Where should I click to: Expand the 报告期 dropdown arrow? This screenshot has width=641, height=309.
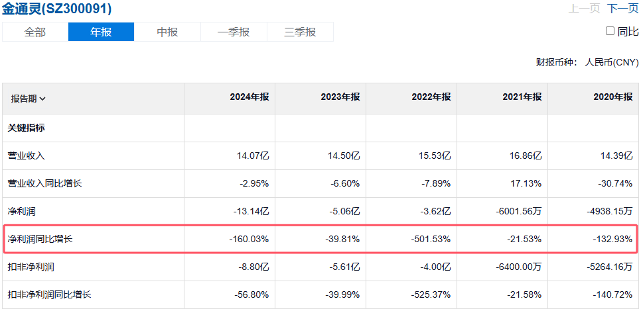[x=43, y=99]
